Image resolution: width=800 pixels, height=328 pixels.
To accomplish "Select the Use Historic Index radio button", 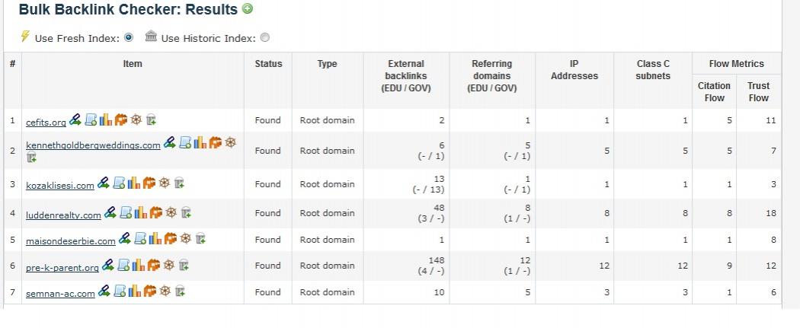I will pos(265,38).
